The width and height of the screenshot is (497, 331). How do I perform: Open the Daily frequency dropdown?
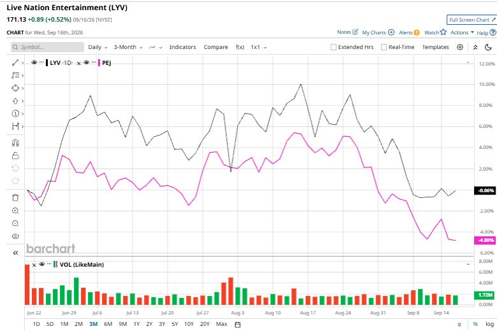pyautogui.click(x=97, y=47)
